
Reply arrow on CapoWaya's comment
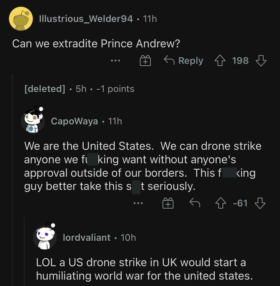[194, 203]
